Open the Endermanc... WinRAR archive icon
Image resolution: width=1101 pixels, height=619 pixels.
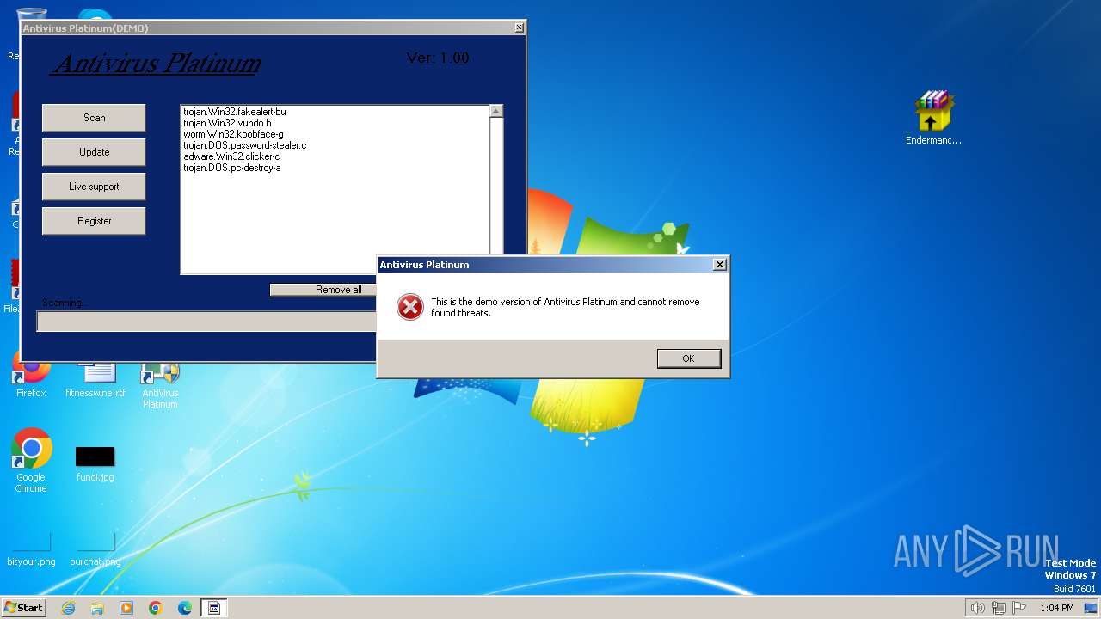coord(934,119)
